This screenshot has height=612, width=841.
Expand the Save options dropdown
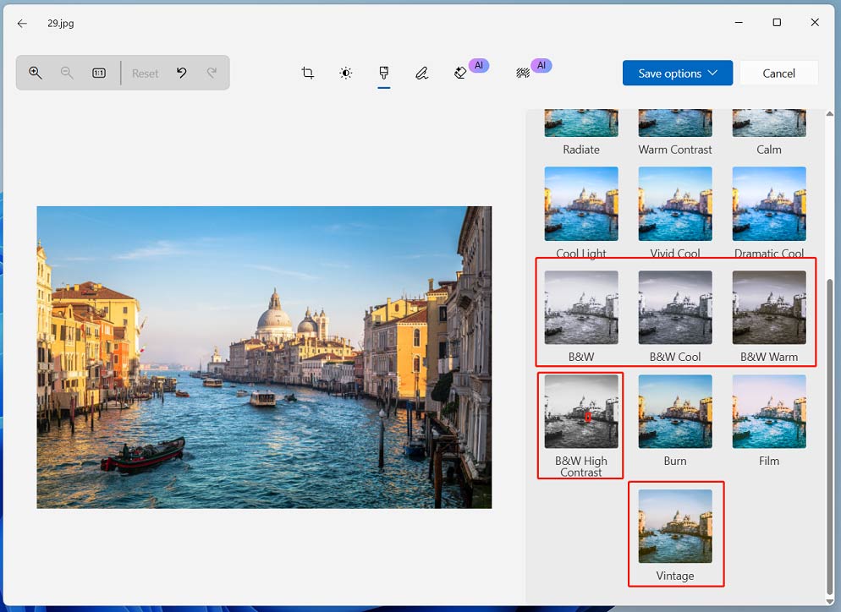[x=677, y=73]
